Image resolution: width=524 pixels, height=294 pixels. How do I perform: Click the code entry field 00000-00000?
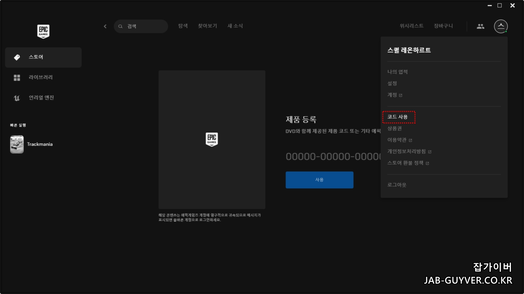333,157
